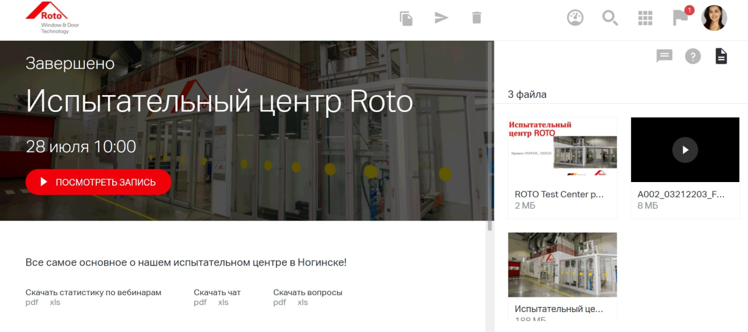Click the trash delete icon
This screenshot has height=332, width=748.
477,18
